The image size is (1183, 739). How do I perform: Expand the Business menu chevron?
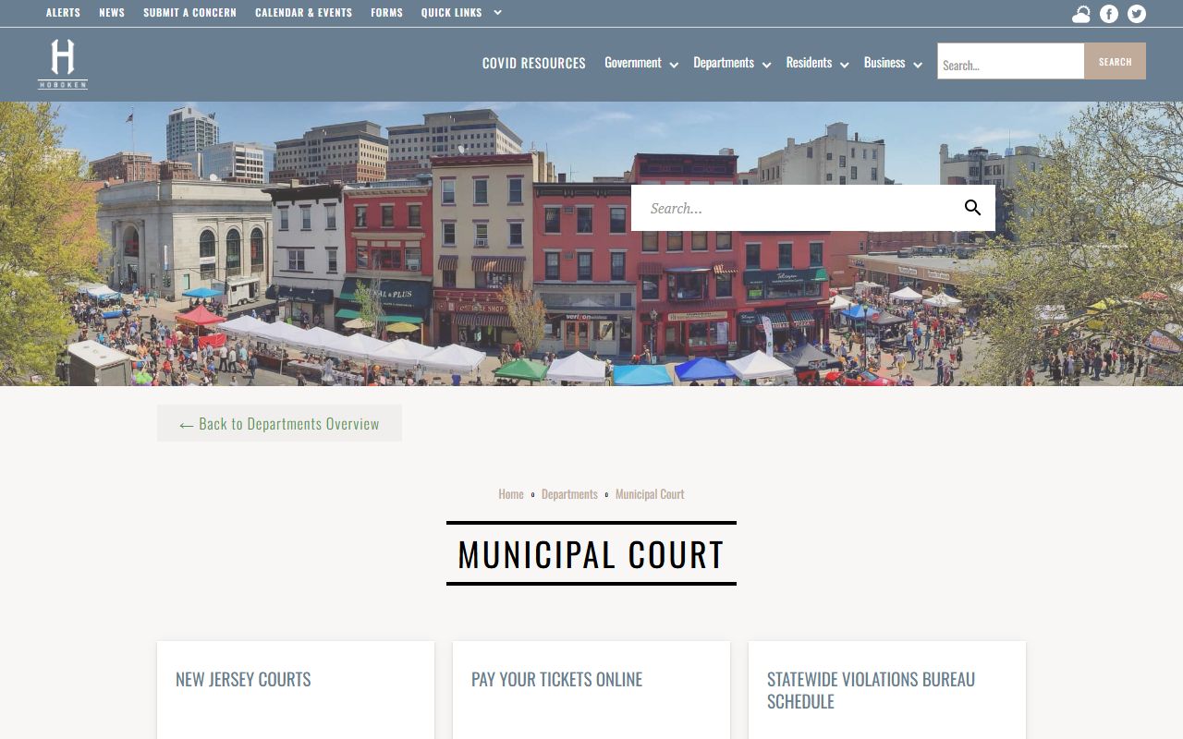click(x=918, y=65)
